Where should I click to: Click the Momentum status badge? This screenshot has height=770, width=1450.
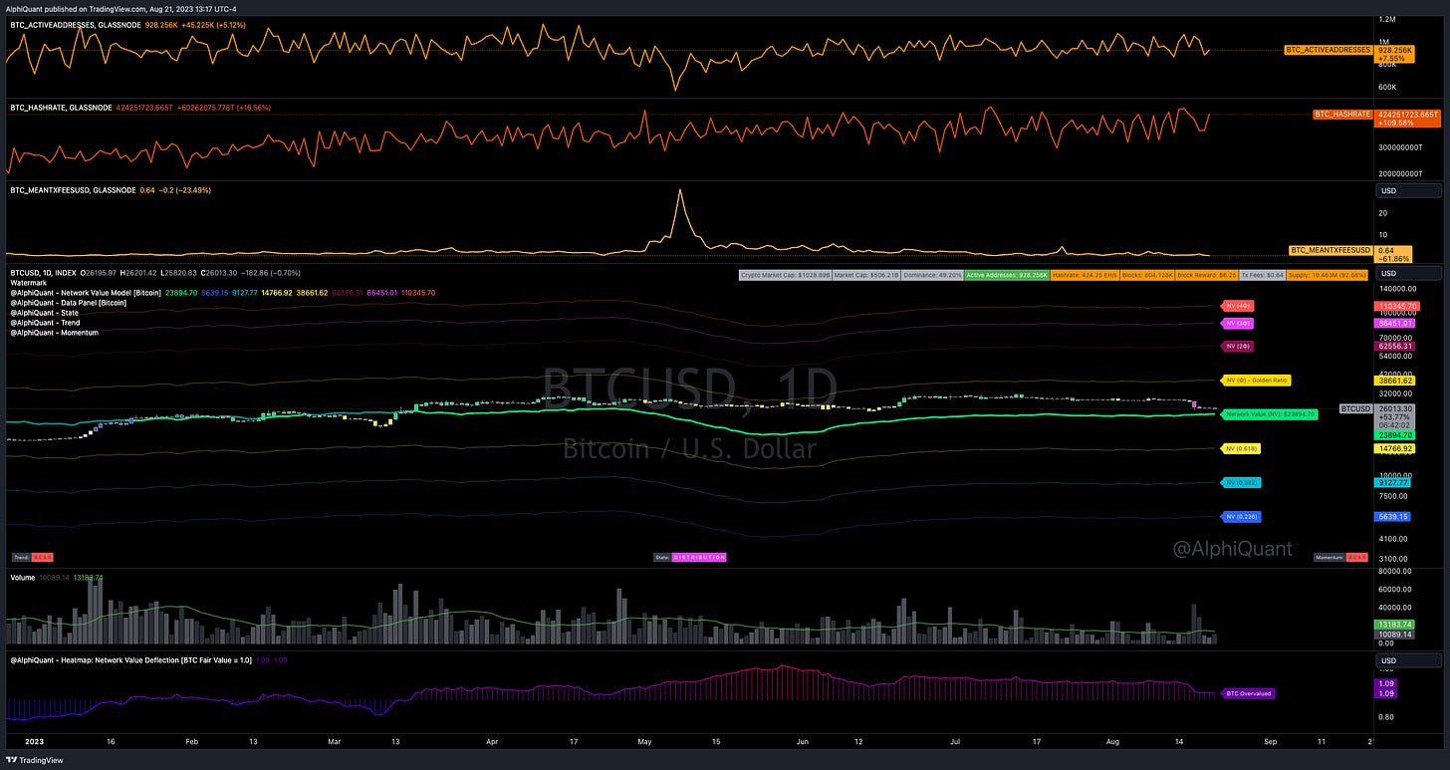tap(1341, 557)
